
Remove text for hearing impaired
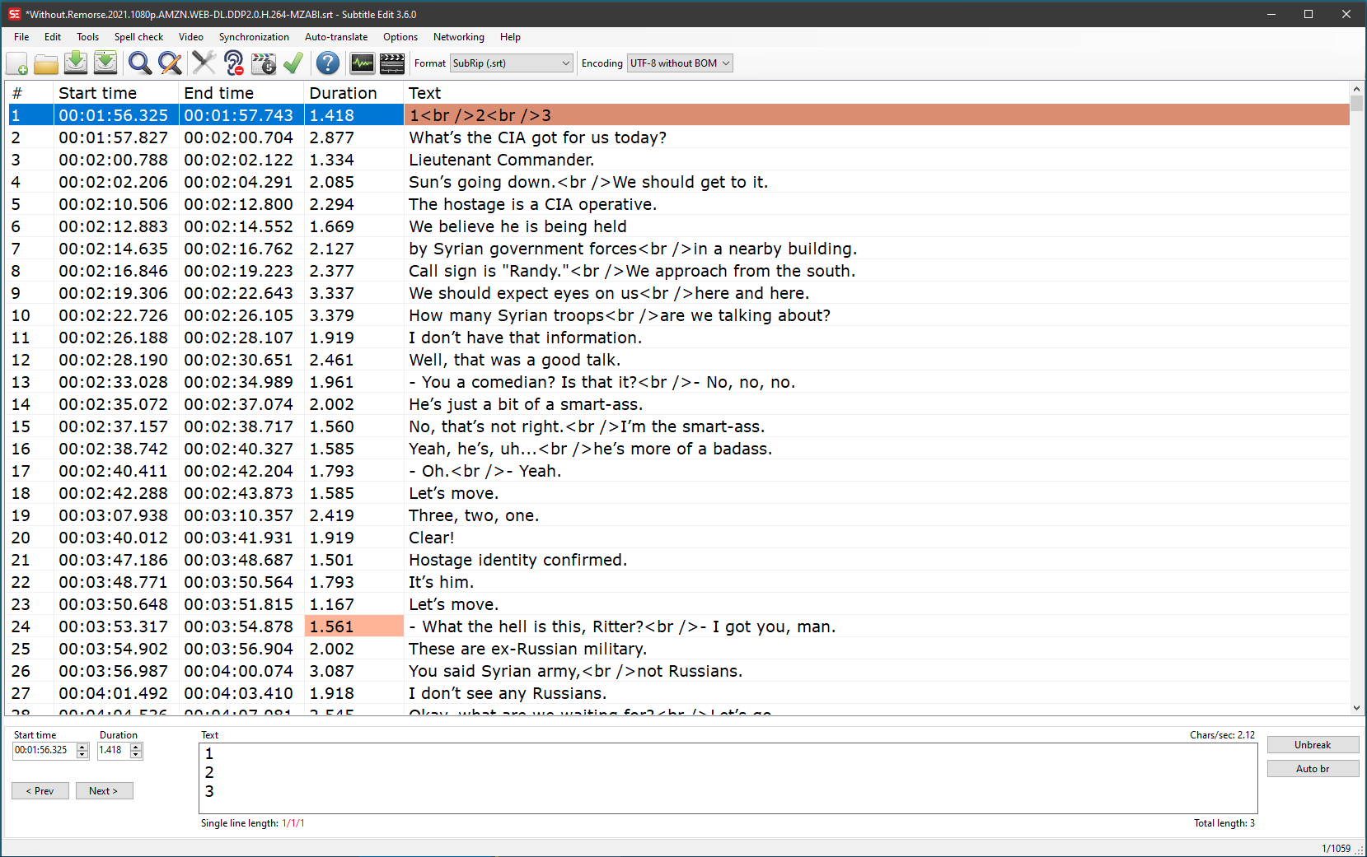(233, 63)
